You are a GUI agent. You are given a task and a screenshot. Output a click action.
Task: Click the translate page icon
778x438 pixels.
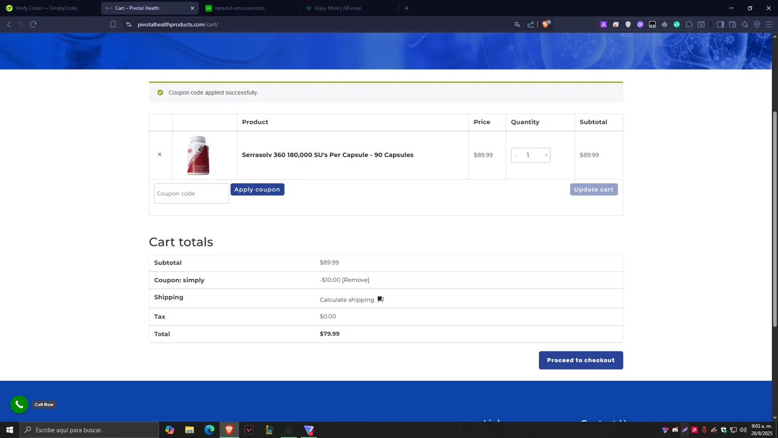click(x=517, y=24)
